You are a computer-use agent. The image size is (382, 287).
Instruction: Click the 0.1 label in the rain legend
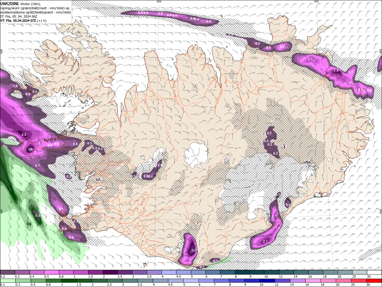pyautogui.click(x=2, y=285)
